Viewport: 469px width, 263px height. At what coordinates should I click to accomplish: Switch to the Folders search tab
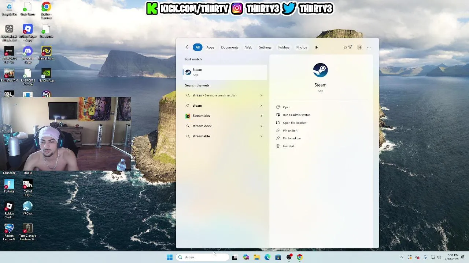(284, 47)
